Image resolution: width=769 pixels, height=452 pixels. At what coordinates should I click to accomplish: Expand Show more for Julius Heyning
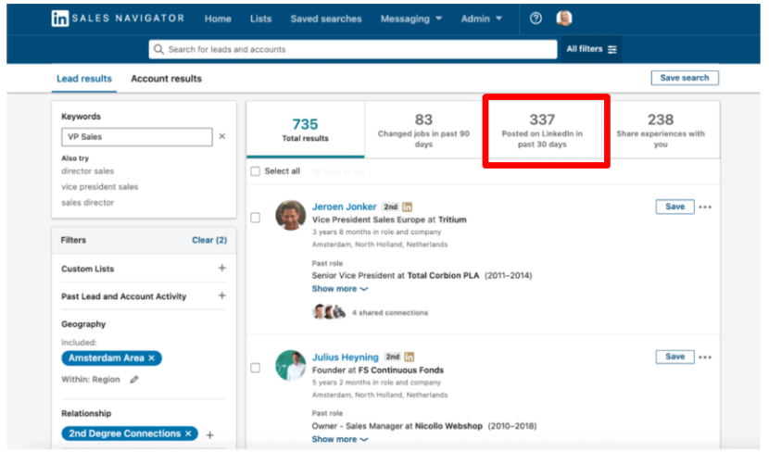[339, 439]
